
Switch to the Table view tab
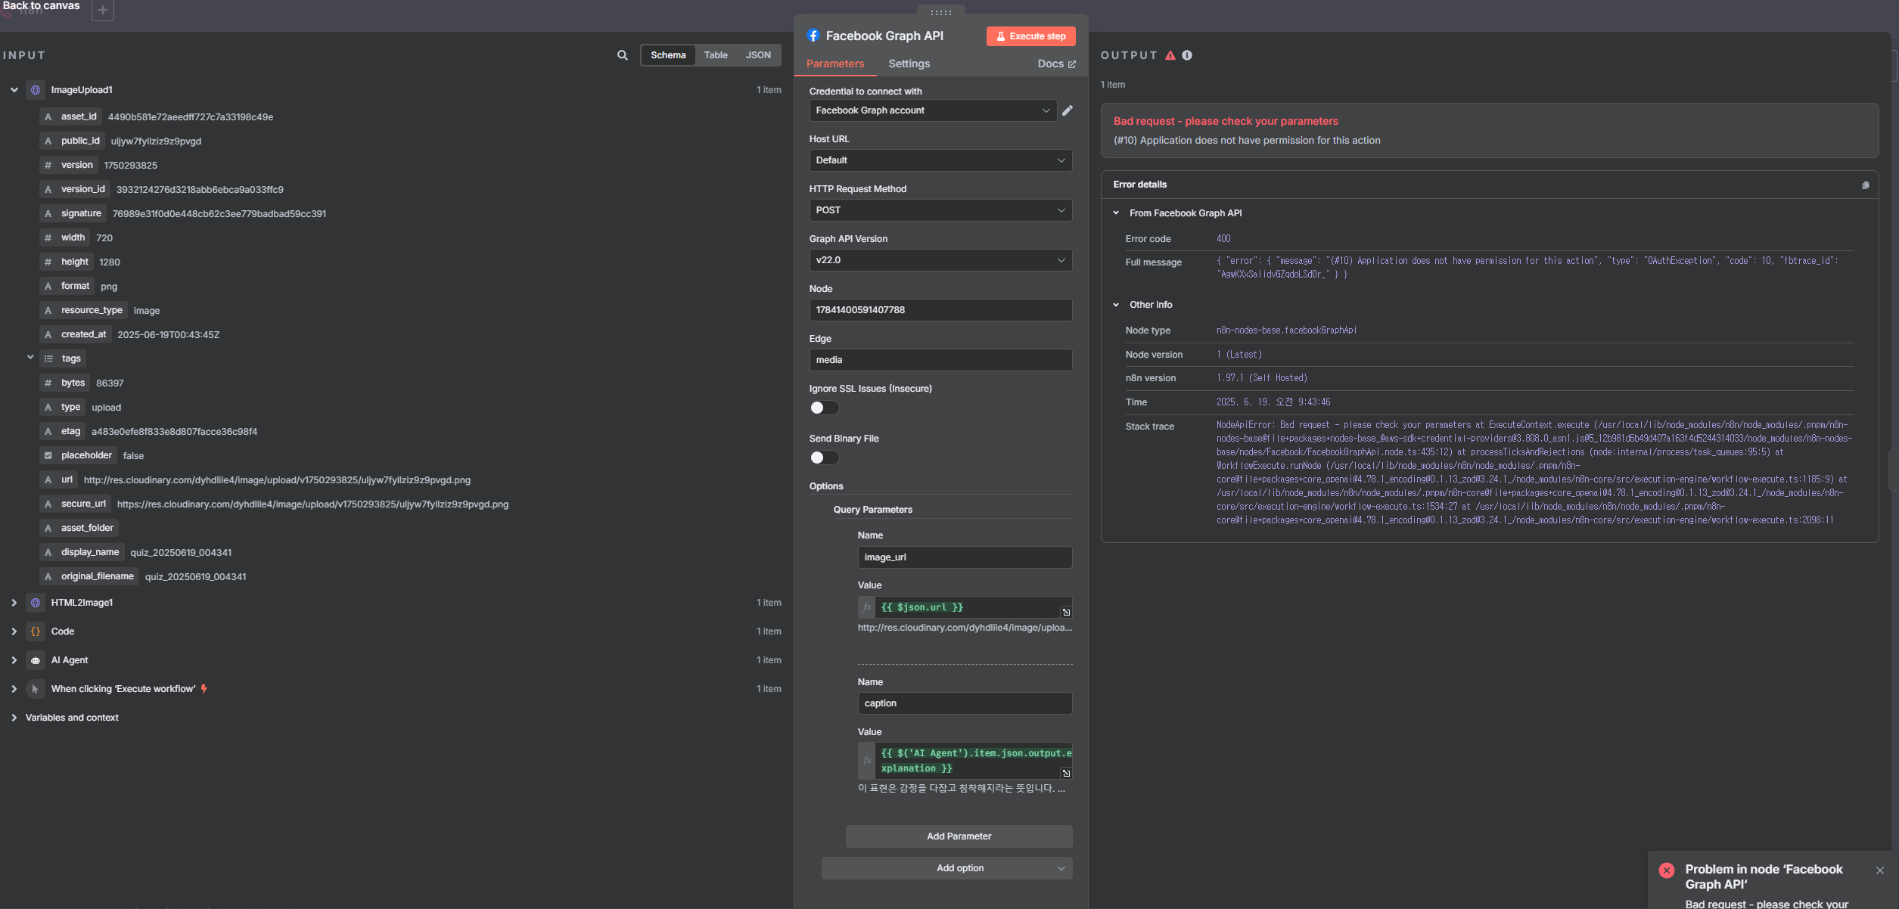[x=716, y=55]
